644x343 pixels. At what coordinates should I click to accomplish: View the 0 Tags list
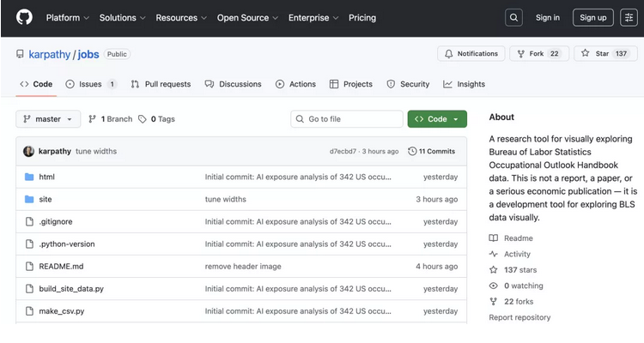click(156, 119)
